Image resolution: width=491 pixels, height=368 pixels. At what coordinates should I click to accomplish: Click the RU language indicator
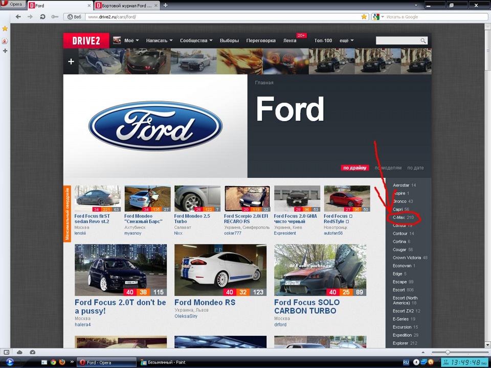coord(406,362)
